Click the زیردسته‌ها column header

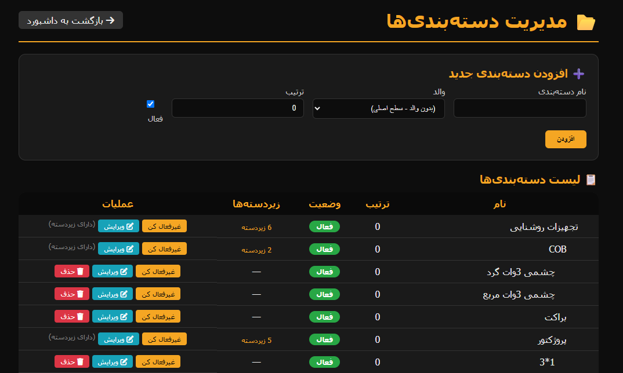click(x=256, y=204)
